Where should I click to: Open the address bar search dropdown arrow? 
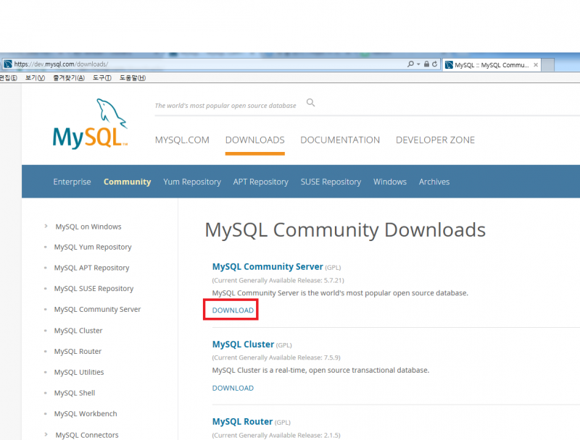tap(418, 64)
